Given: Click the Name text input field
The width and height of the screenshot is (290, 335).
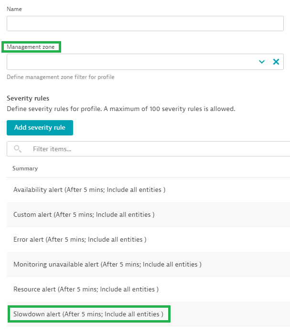Looking at the screenshot, I should coord(145,24).
